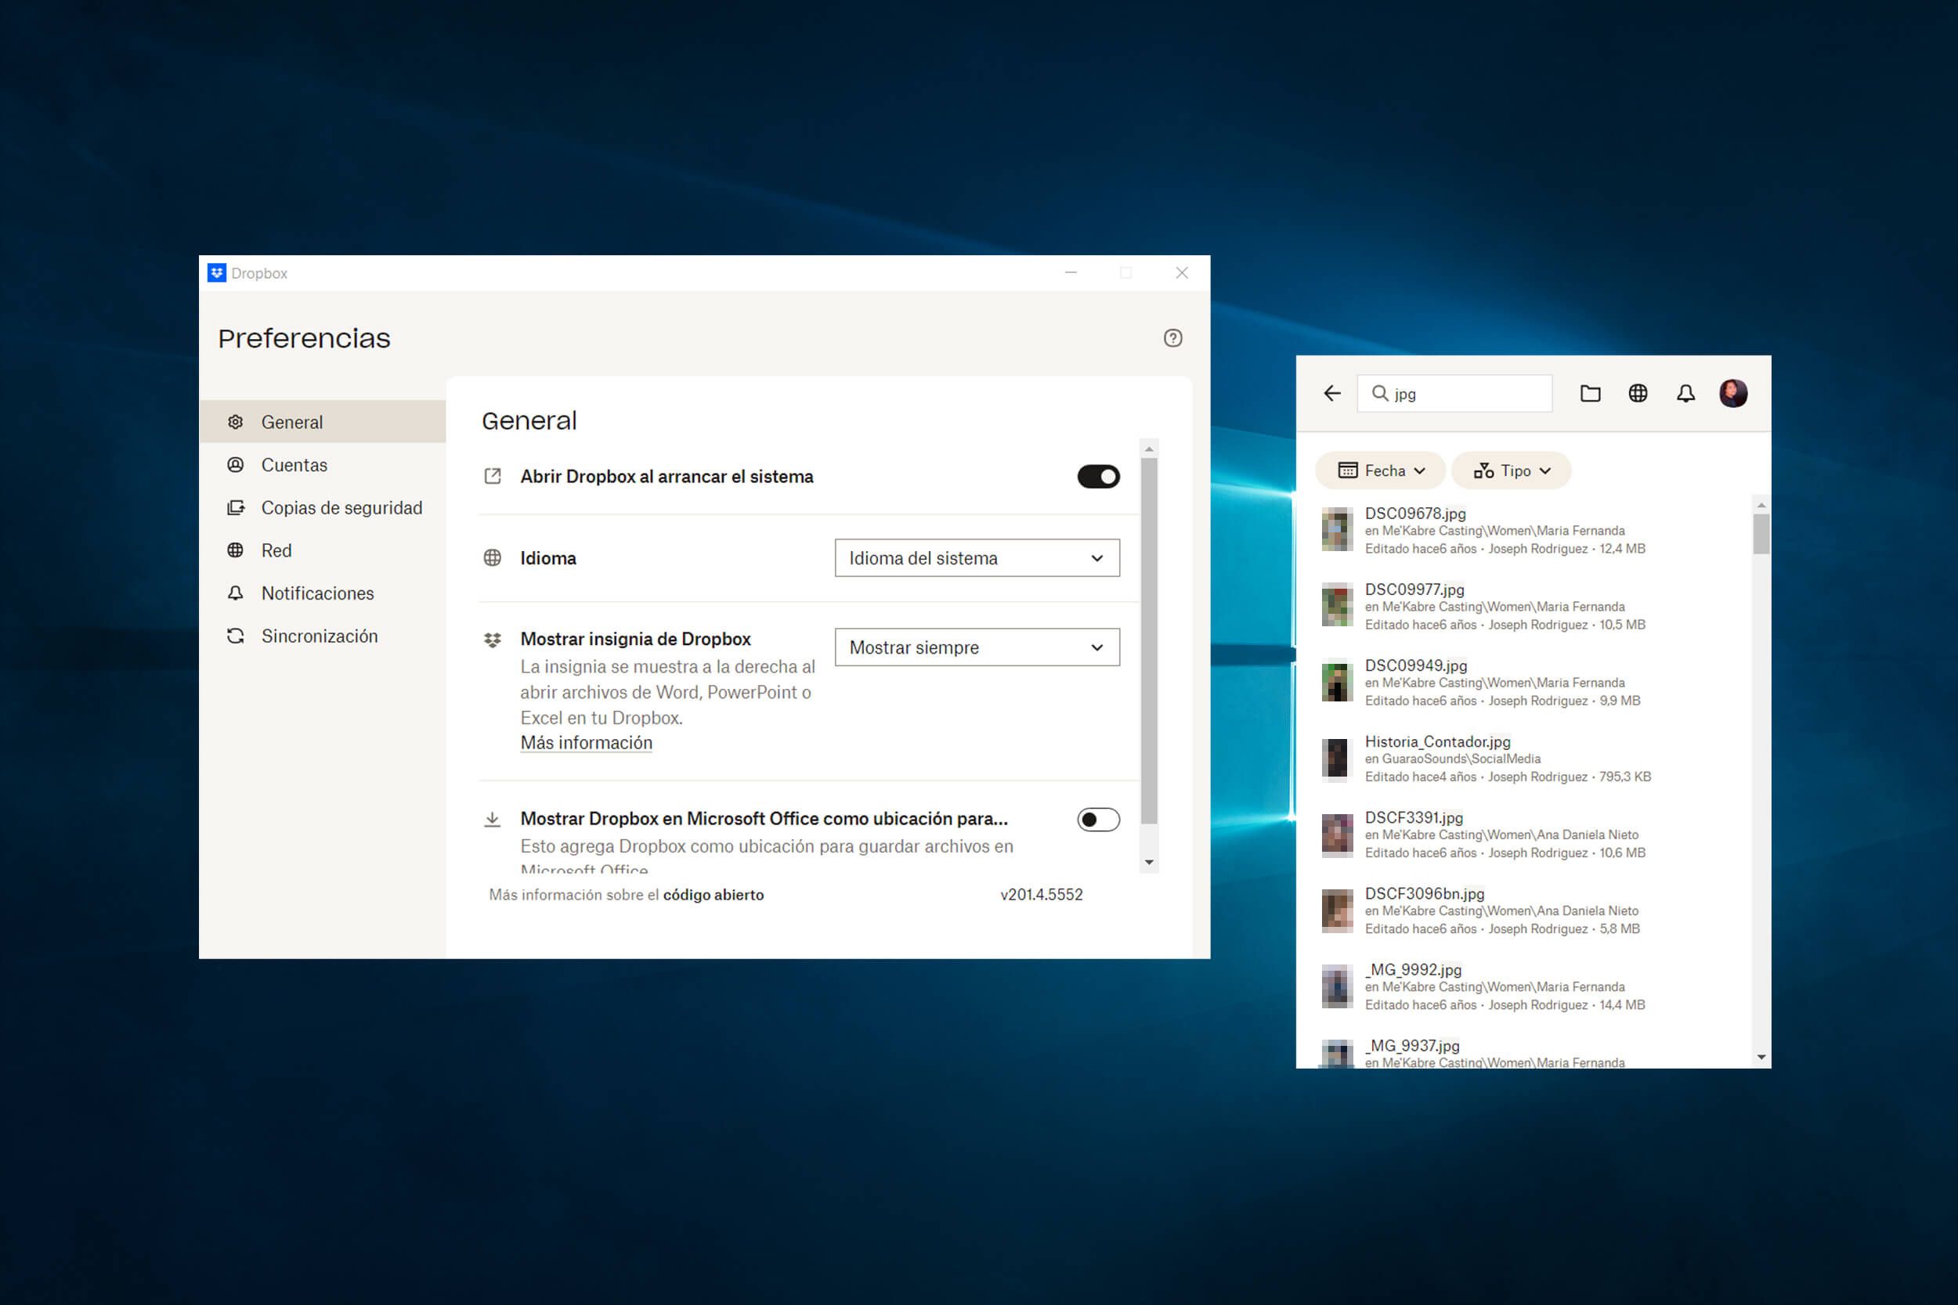Click the Cuentas account icon in the sidebar
The width and height of the screenshot is (1958, 1305).
pyautogui.click(x=236, y=464)
